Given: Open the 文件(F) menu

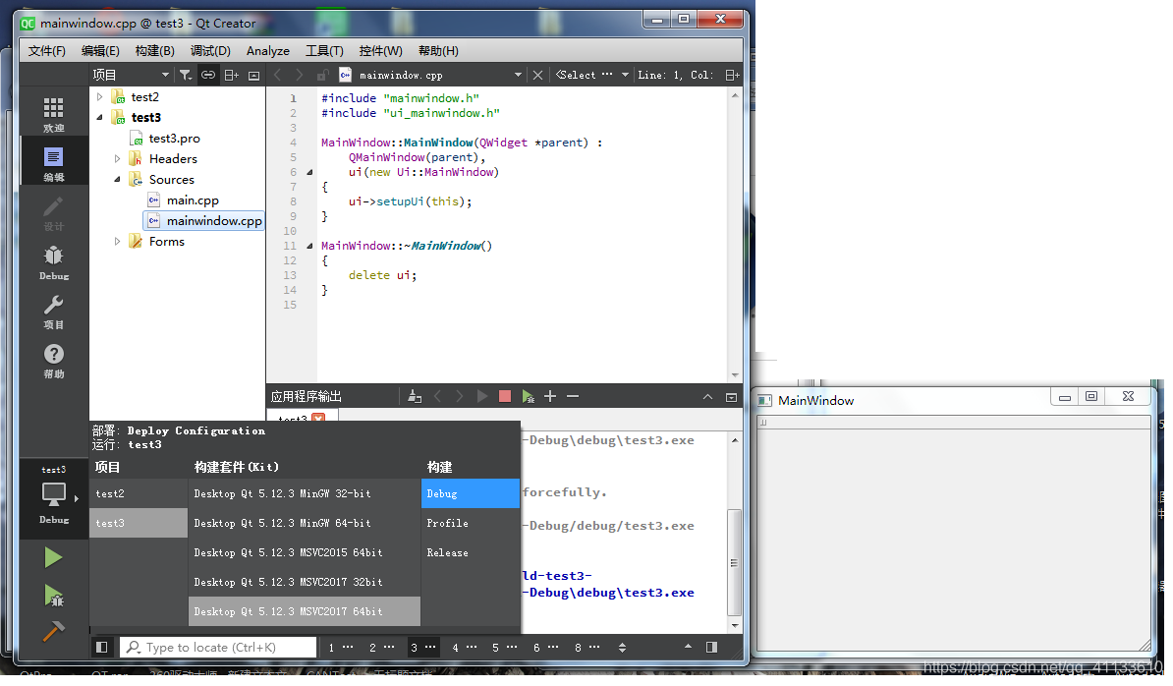Looking at the screenshot, I should point(47,51).
